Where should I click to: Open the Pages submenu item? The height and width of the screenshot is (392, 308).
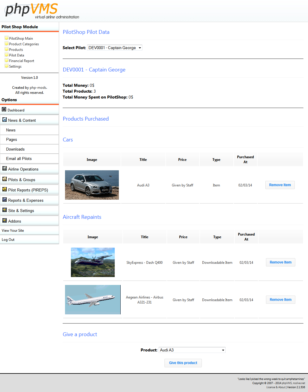tap(29, 139)
